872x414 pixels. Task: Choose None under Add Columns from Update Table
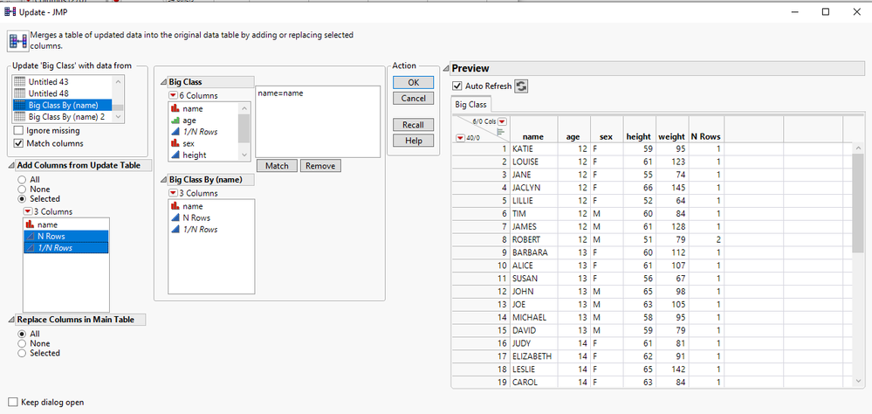pos(22,190)
